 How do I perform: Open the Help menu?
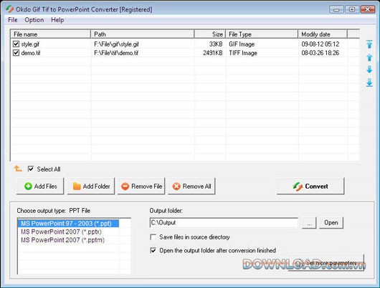(57, 20)
